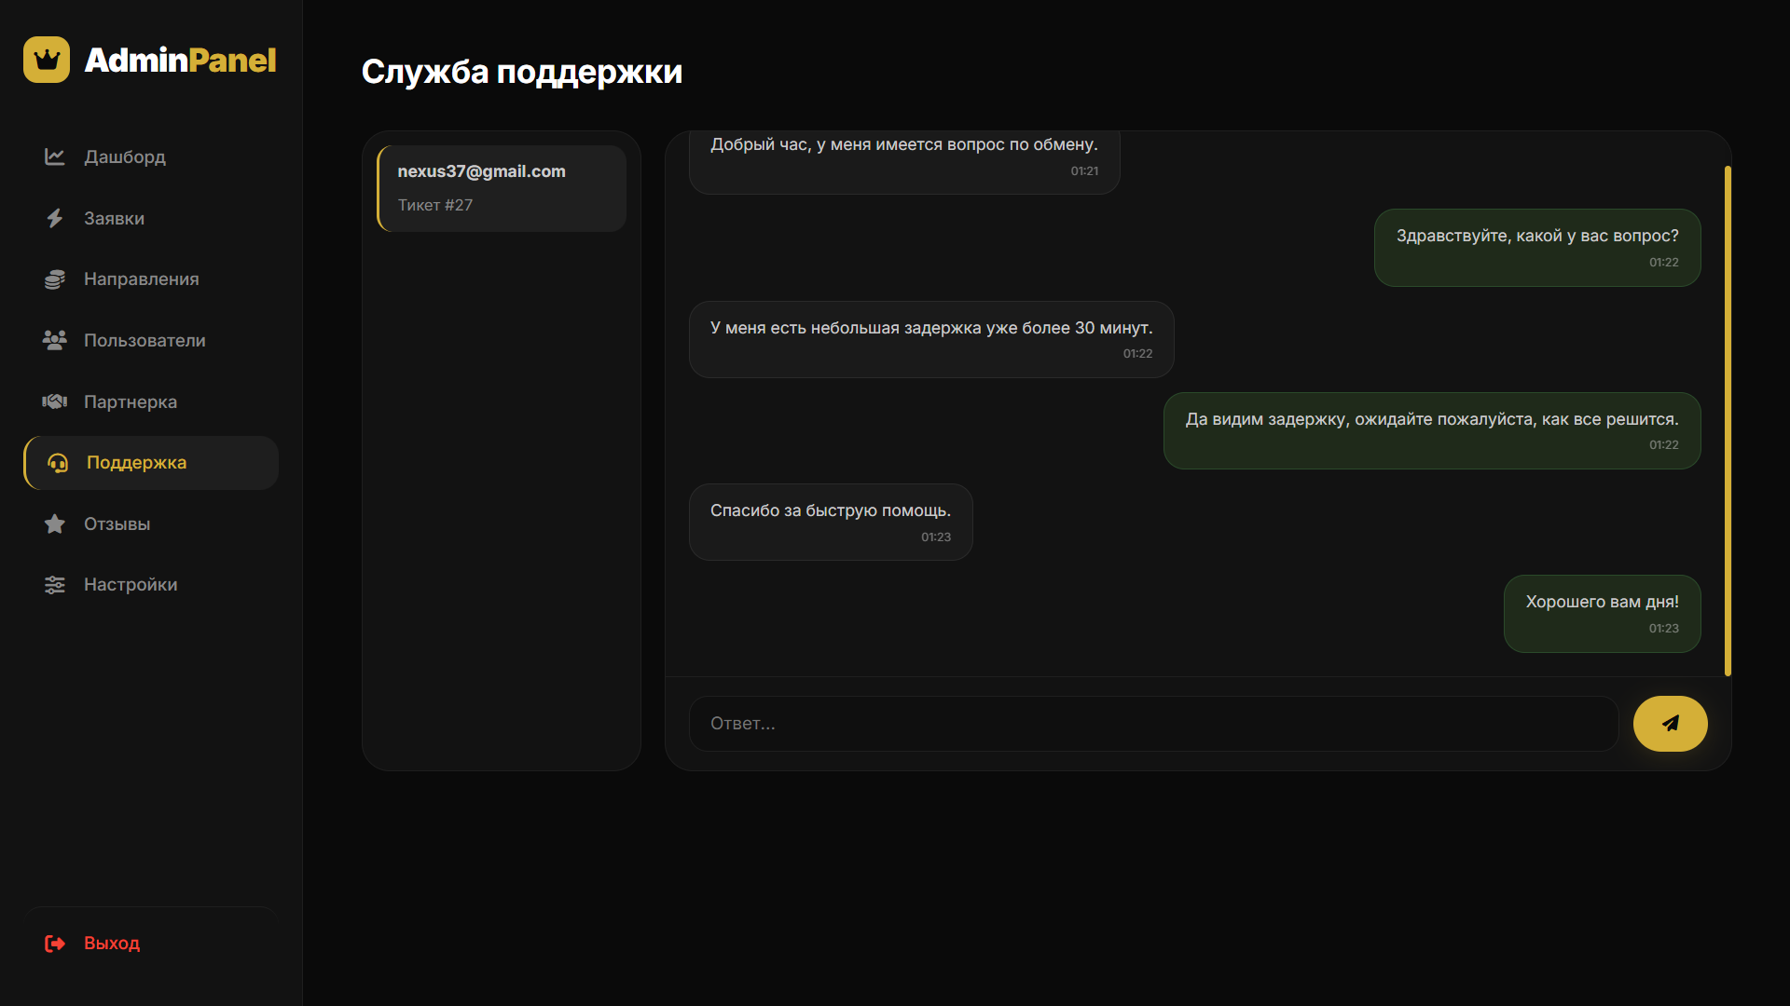Click the crown logo icon
1790x1006 pixels.
[47, 60]
